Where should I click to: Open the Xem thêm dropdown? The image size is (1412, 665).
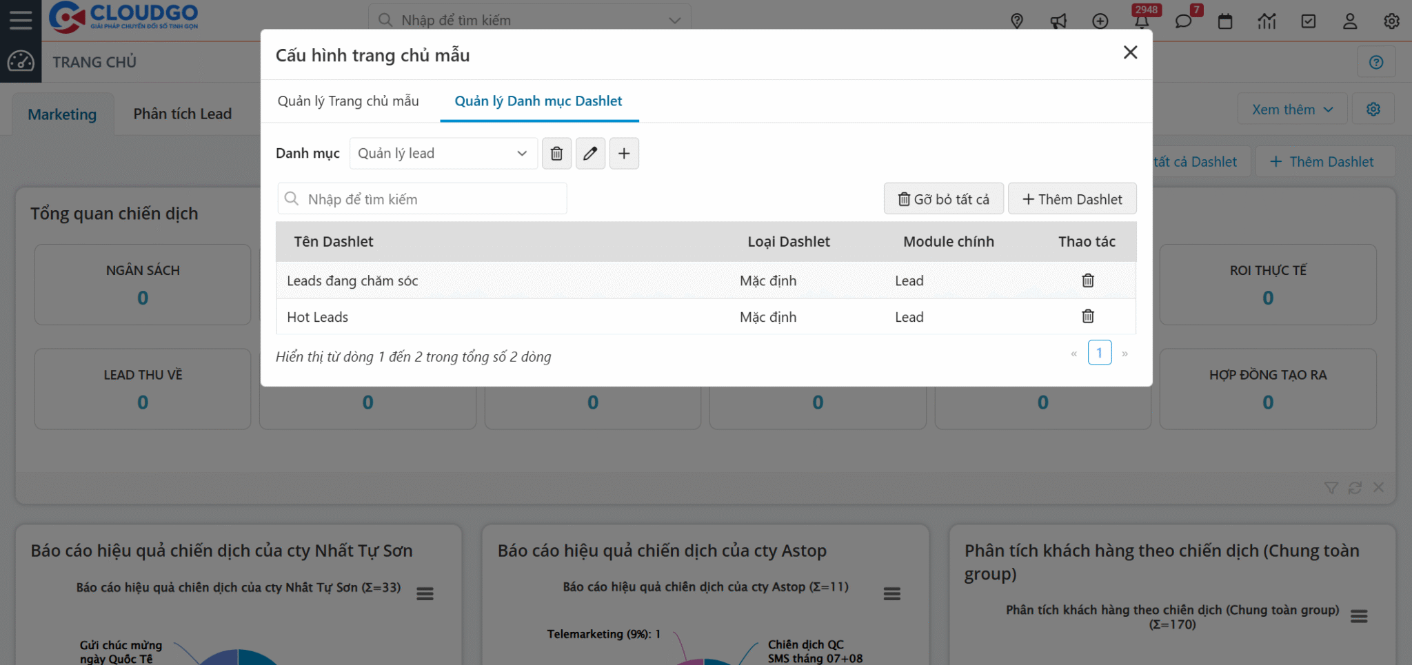tap(1292, 110)
